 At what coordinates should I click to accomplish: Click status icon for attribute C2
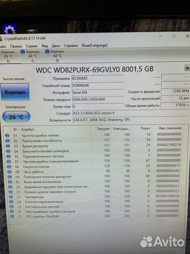[11, 197]
